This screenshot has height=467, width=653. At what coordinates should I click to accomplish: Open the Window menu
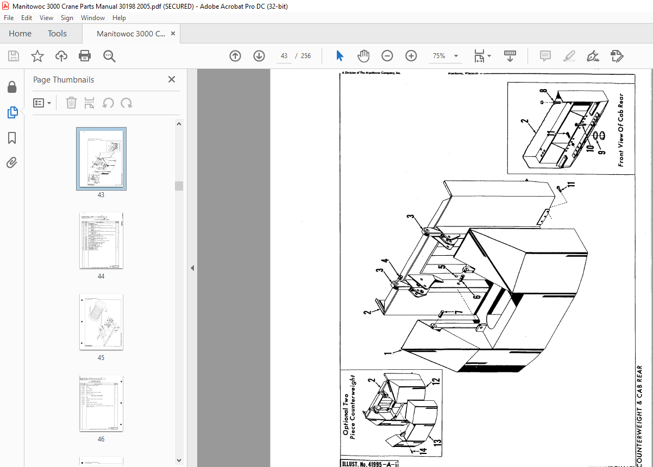click(x=93, y=18)
